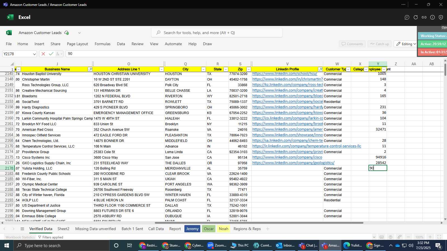Open Outlook Inbox from the taskbar
Image resolution: width=447 pixels, height=251 pixels.
(x=285, y=245)
